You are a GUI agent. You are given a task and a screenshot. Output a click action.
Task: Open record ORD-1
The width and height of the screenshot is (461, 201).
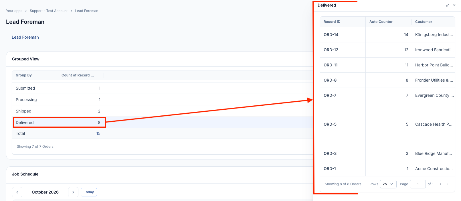pos(330,169)
